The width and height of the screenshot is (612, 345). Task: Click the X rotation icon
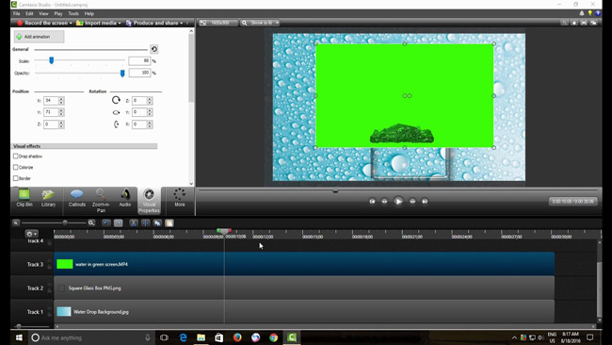click(x=117, y=124)
